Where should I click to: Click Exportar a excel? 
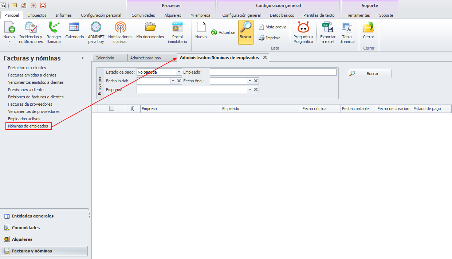pyautogui.click(x=328, y=32)
